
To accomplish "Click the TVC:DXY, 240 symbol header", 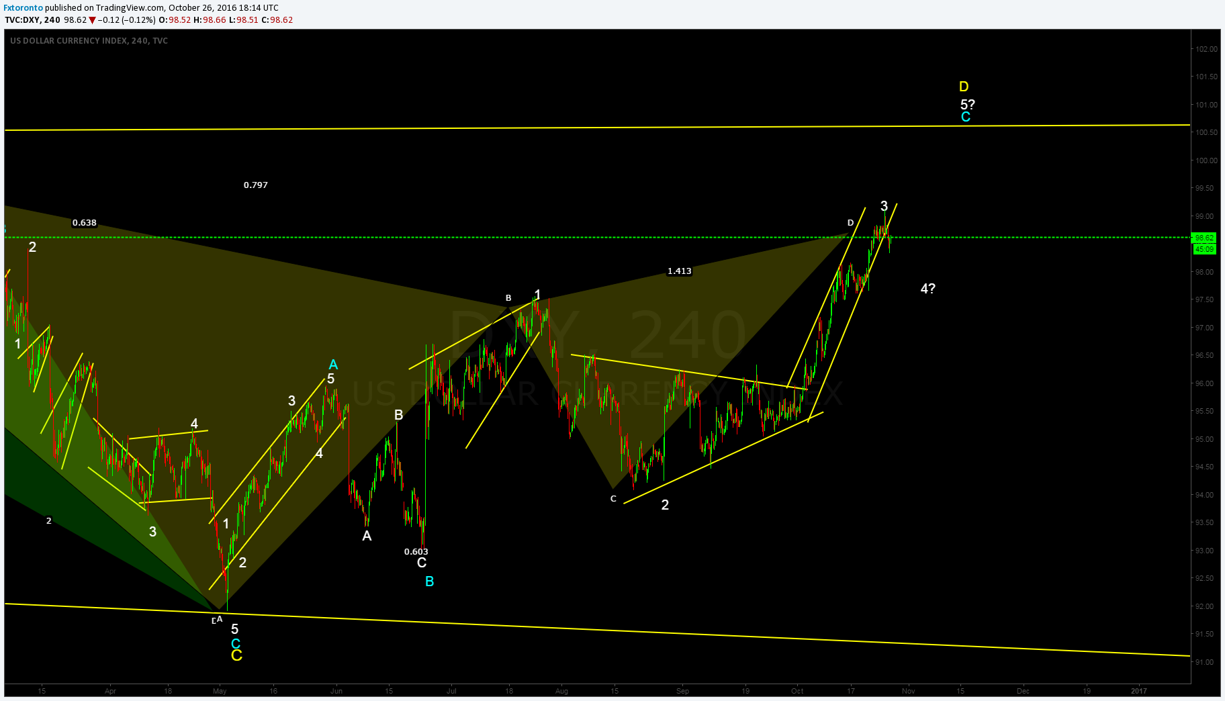I will [x=32, y=20].
